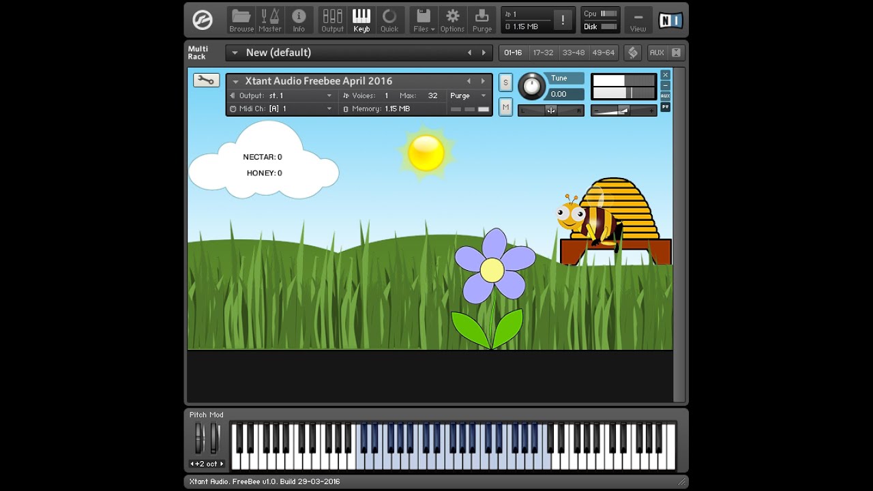Switch to minimized View
This screenshot has width=873, height=491.
(638, 20)
